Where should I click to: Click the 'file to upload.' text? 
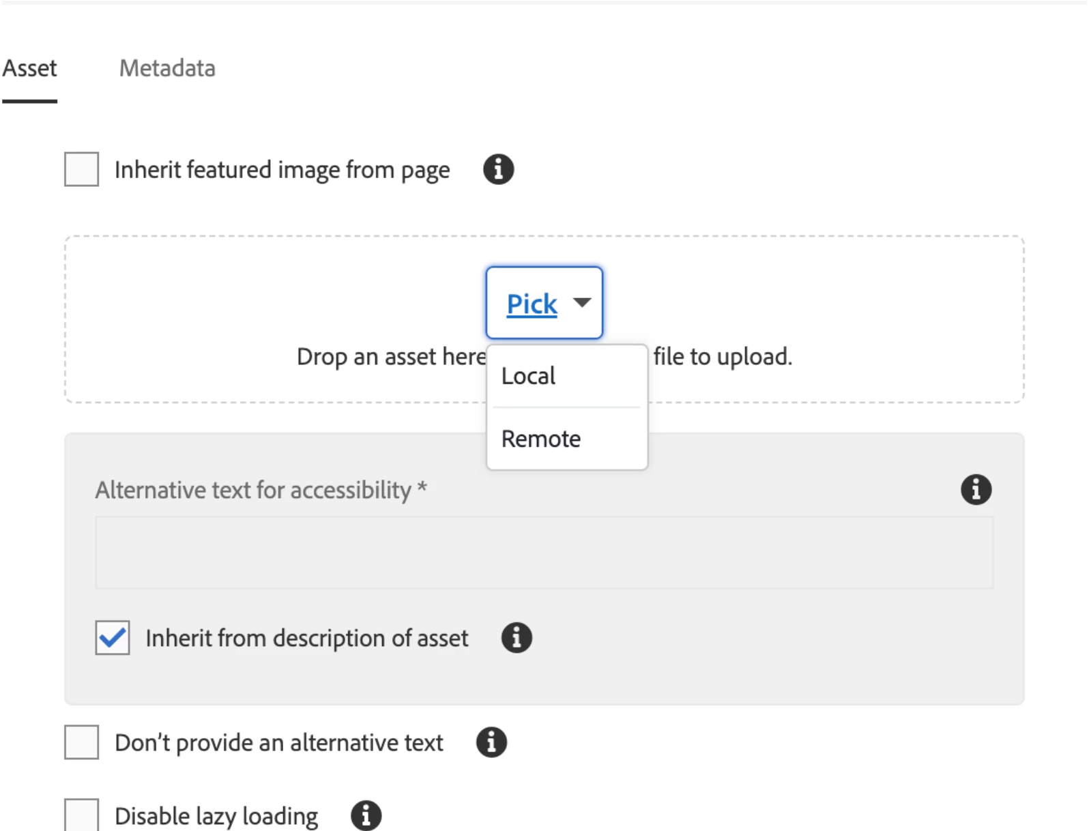[723, 357]
